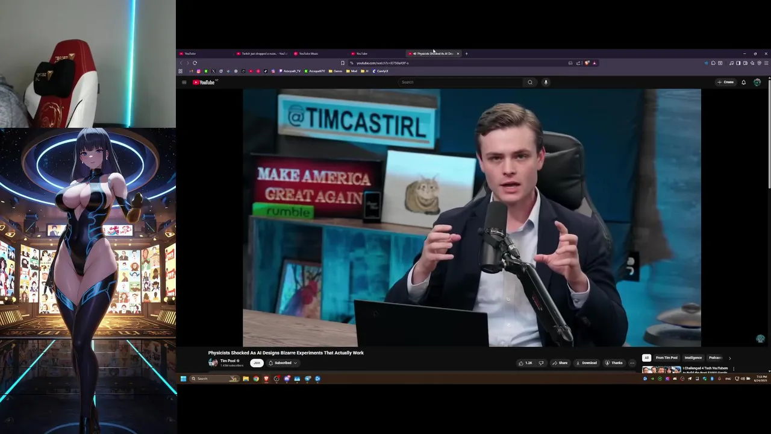
Task: Open the YouTube account avatar menu
Action: click(x=757, y=82)
